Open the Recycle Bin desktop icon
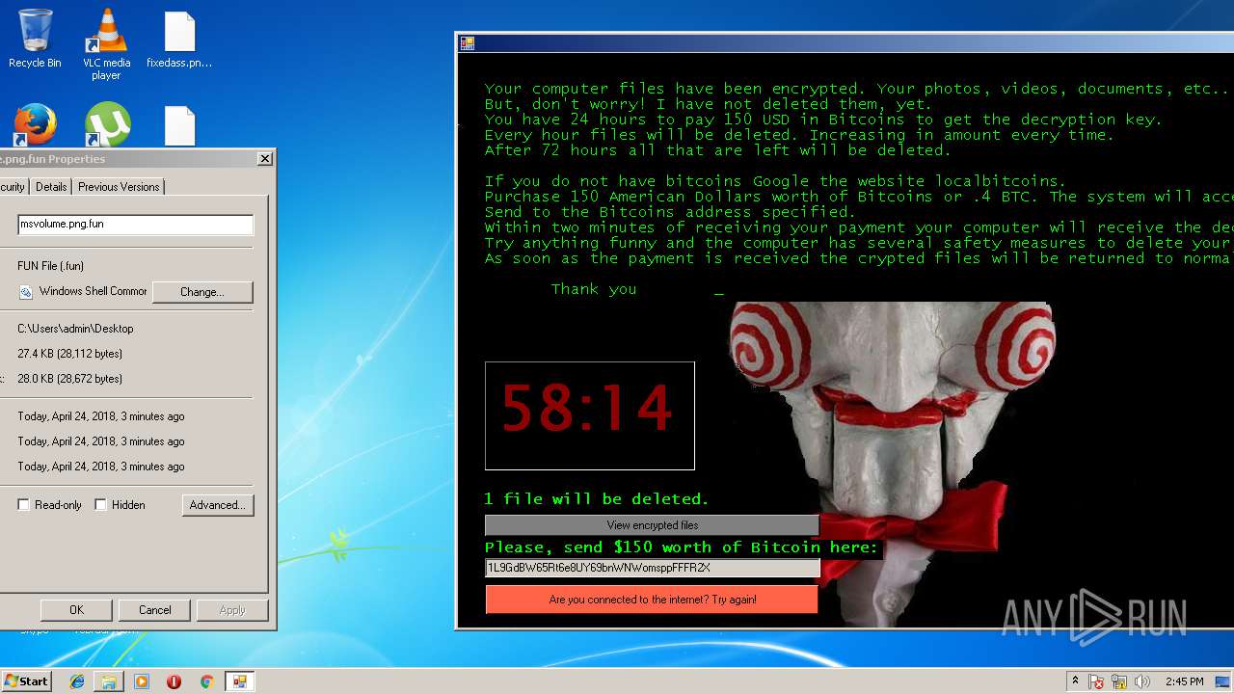Viewport: 1234px width, 694px height. (35, 39)
